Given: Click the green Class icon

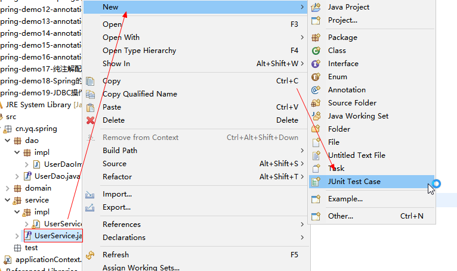Looking at the screenshot, I should tap(316, 51).
